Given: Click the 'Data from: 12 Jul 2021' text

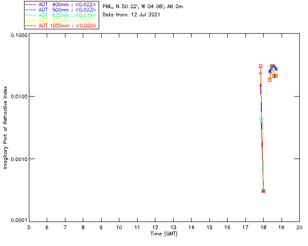Looking at the screenshot, I should [131, 15].
